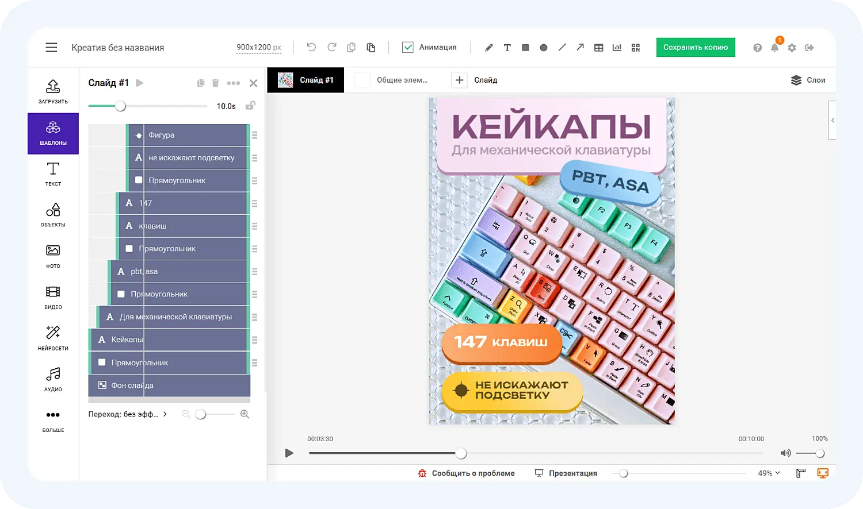Select the pencil drawing tool
Screen dimensions: 863x509
coord(488,48)
